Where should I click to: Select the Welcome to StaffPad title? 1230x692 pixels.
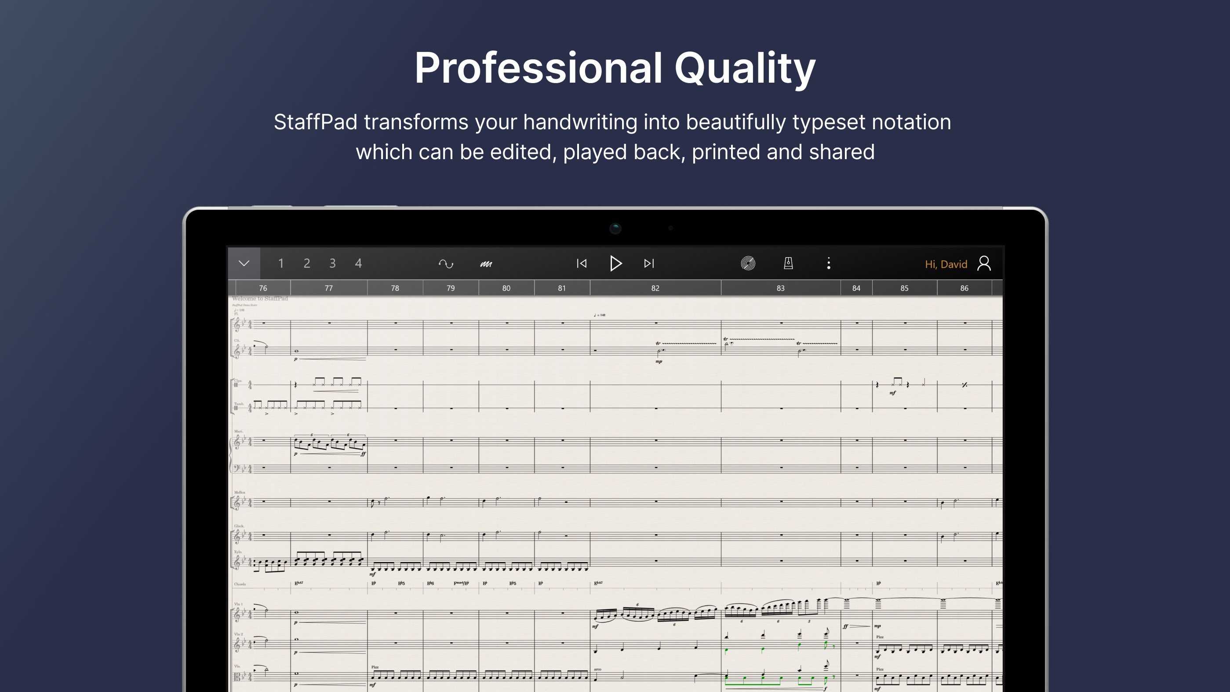pyautogui.click(x=260, y=298)
